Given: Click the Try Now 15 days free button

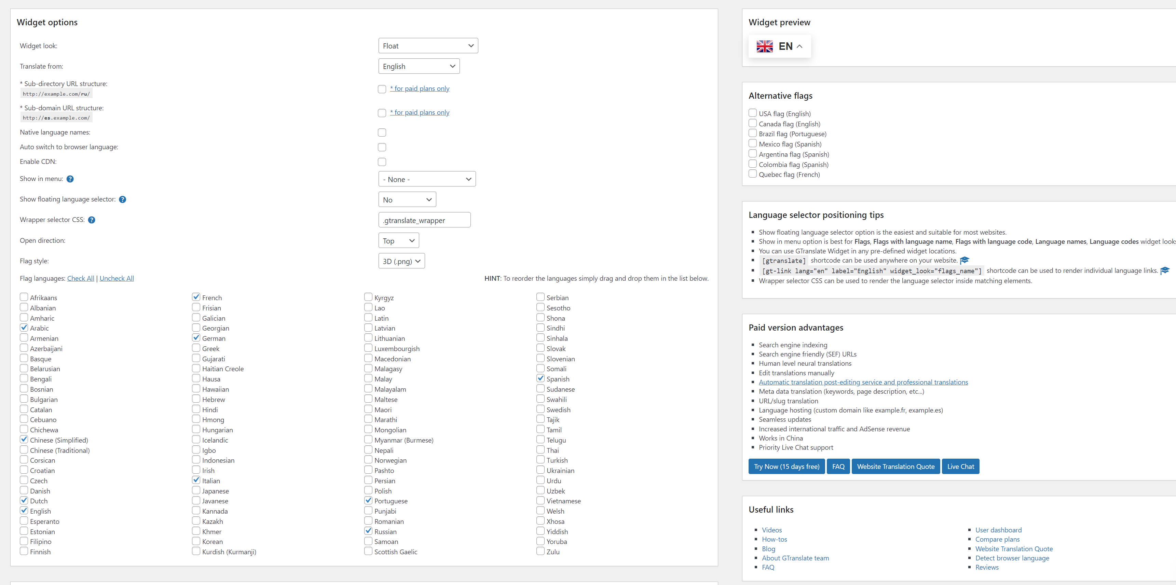Looking at the screenshot, I should [786, 466].
